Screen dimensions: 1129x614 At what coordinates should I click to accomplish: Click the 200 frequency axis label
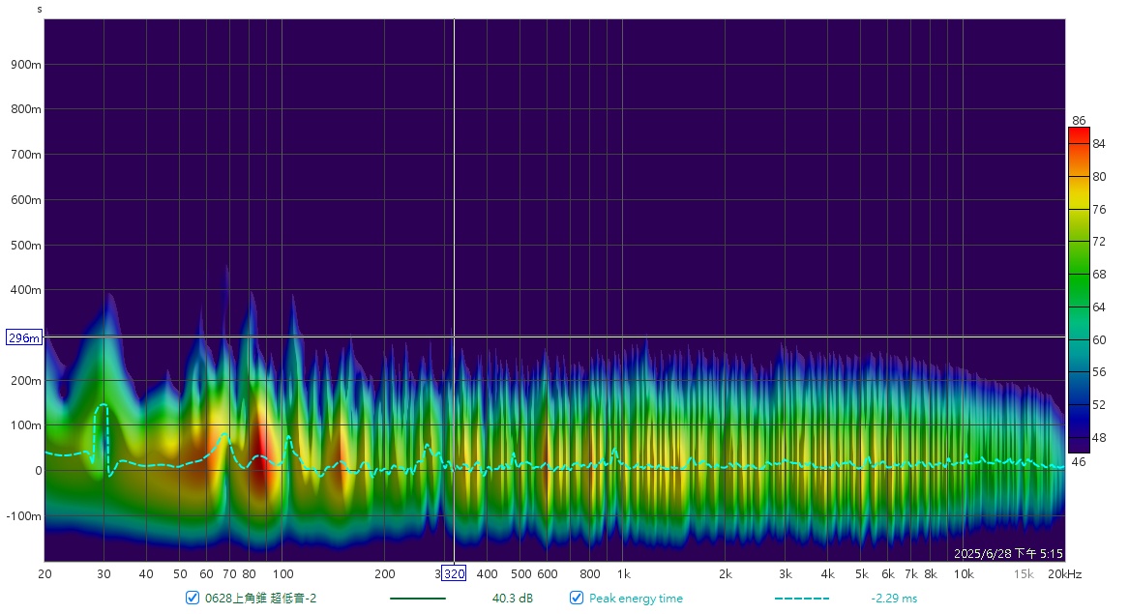(384, 573)
